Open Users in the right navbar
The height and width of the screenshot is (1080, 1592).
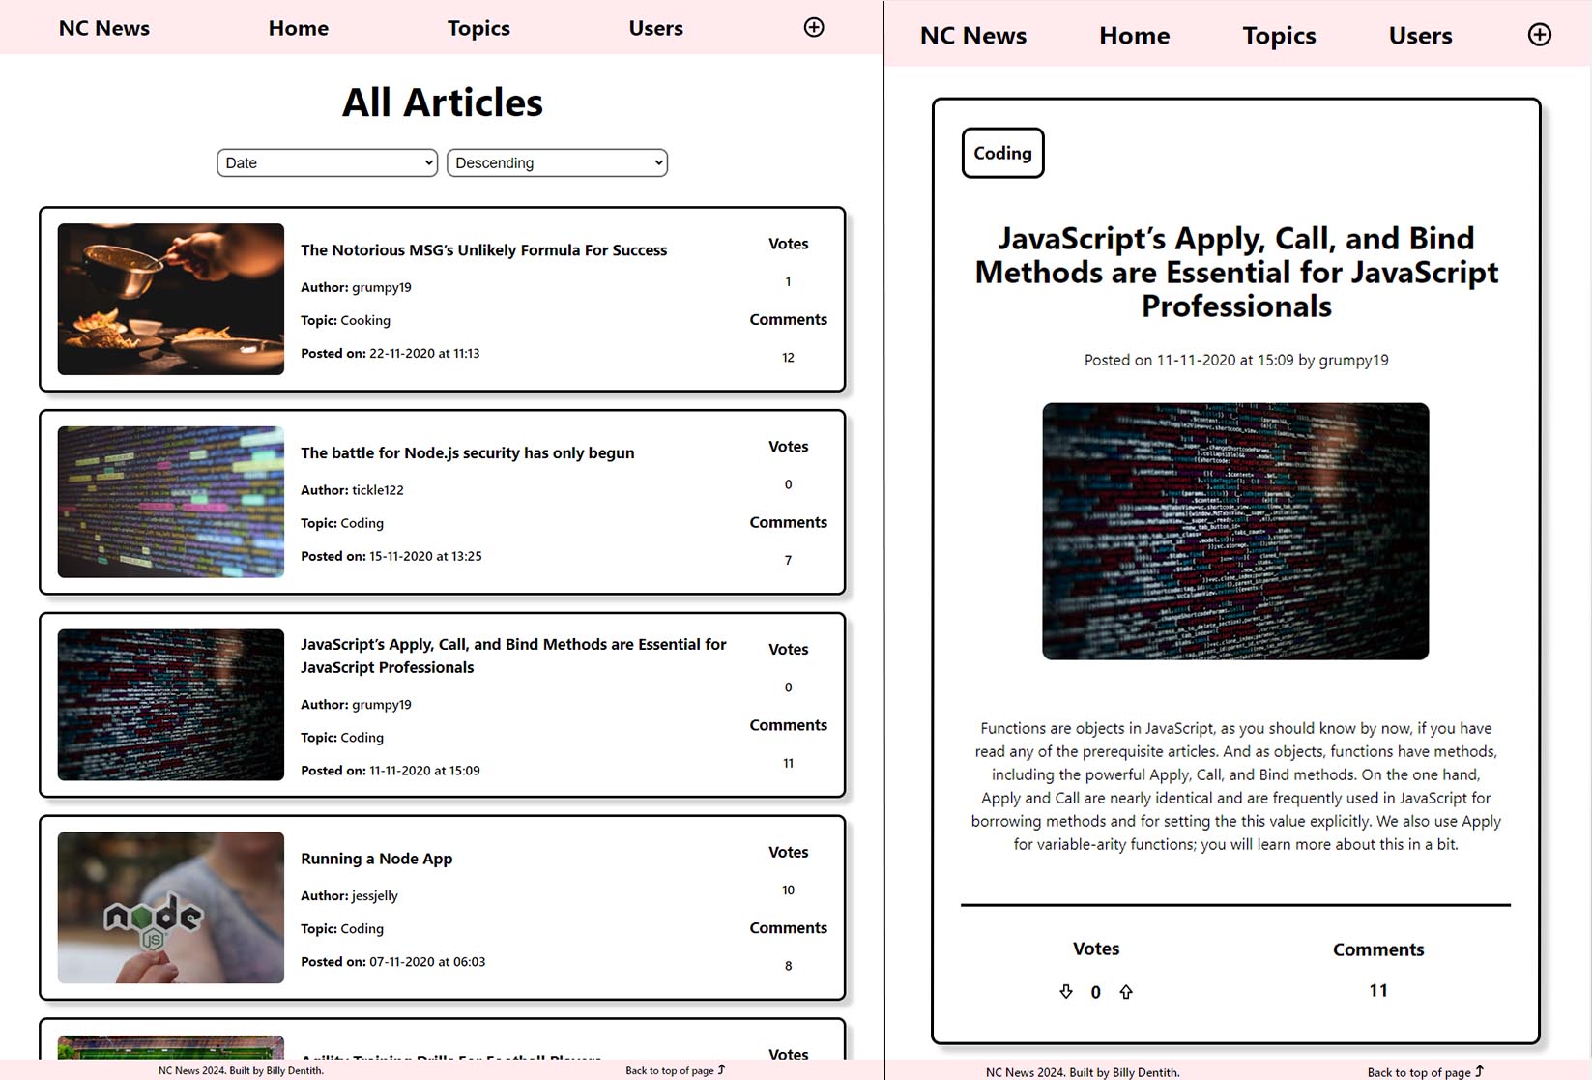click(x=1420, y=36)
